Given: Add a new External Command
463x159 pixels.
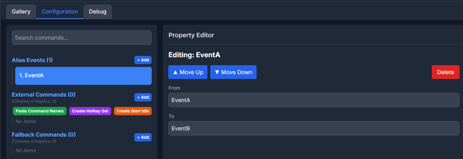Looking at the screenshot, I should pos(143,97).
